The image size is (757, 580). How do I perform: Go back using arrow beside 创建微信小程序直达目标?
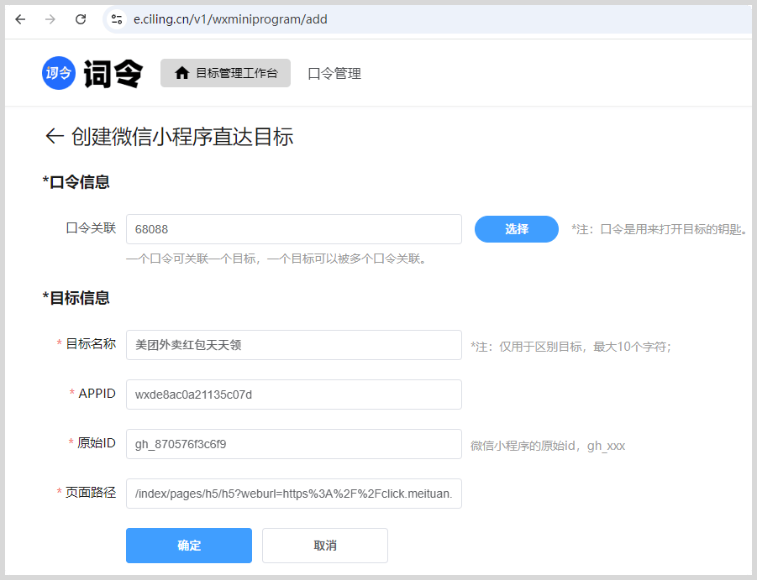pos(55,137)
